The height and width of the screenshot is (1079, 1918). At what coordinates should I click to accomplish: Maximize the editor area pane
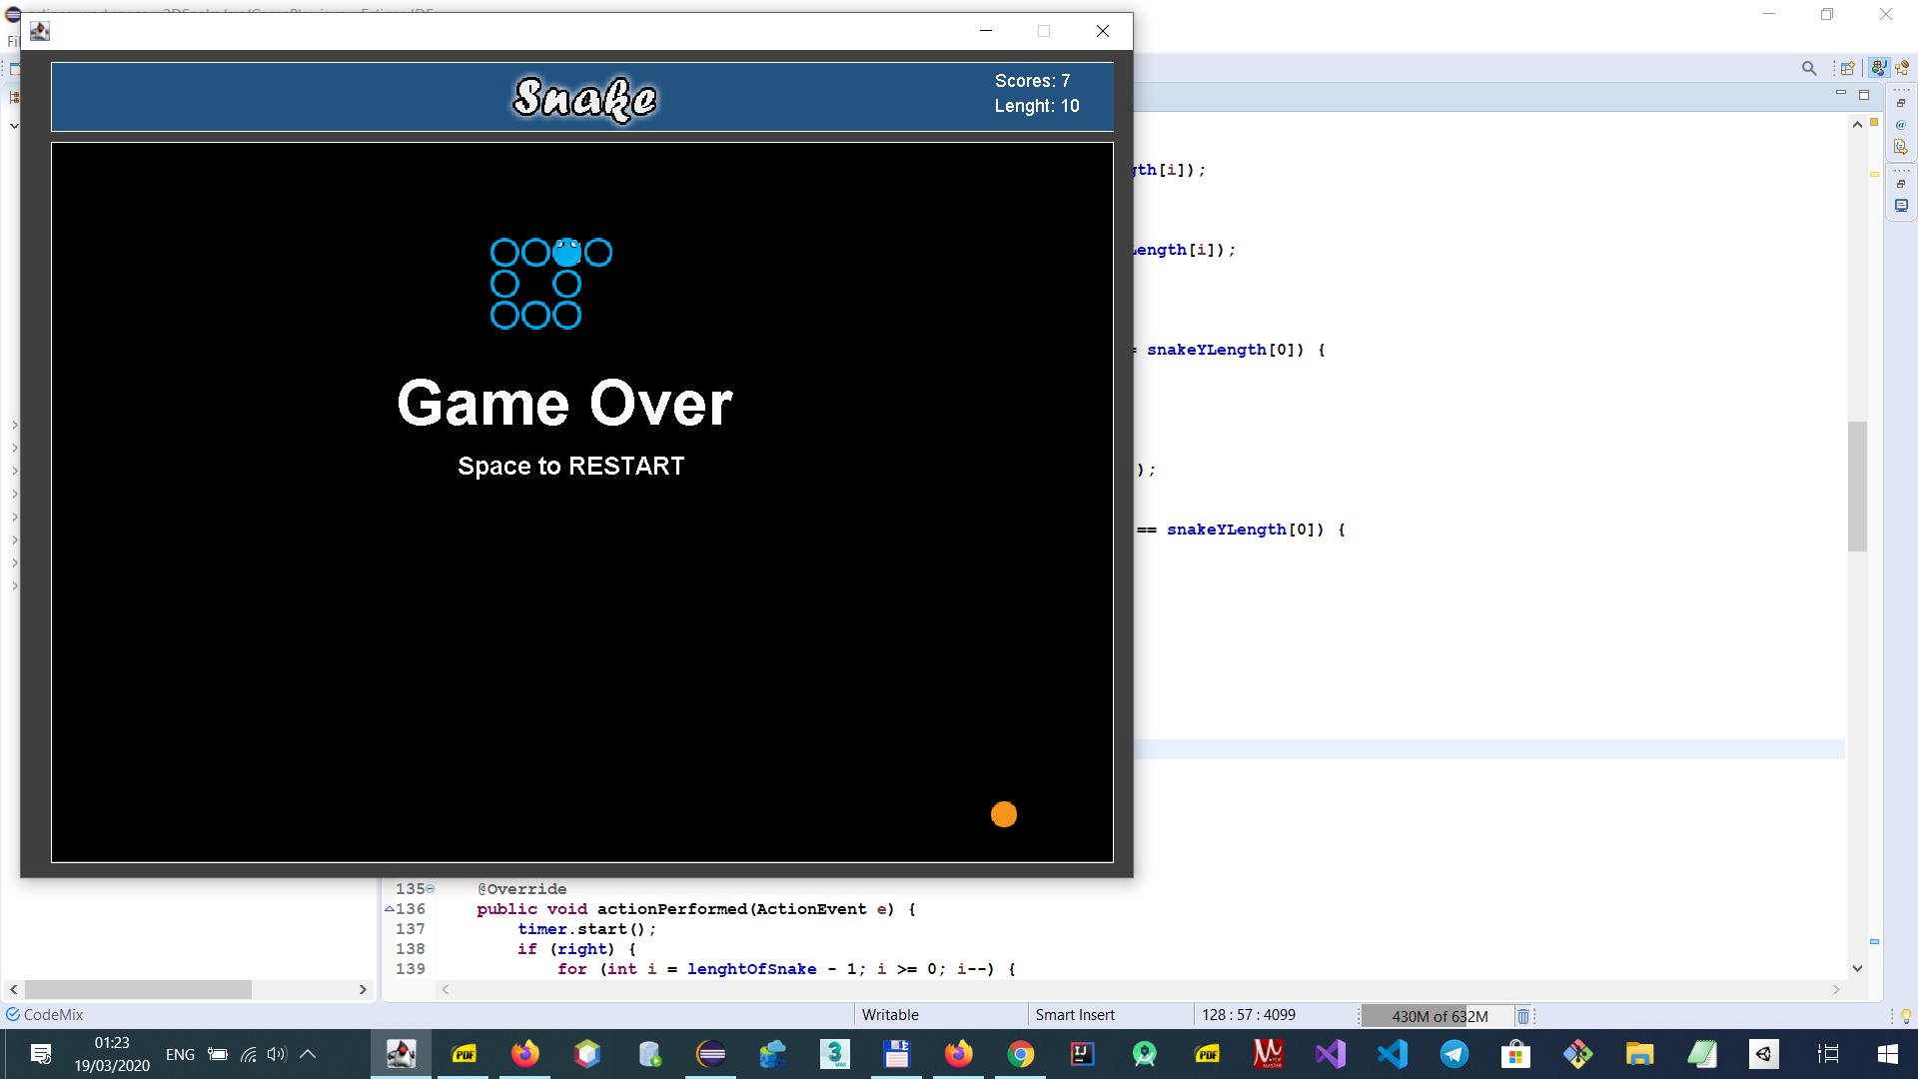coord(1863,95)
